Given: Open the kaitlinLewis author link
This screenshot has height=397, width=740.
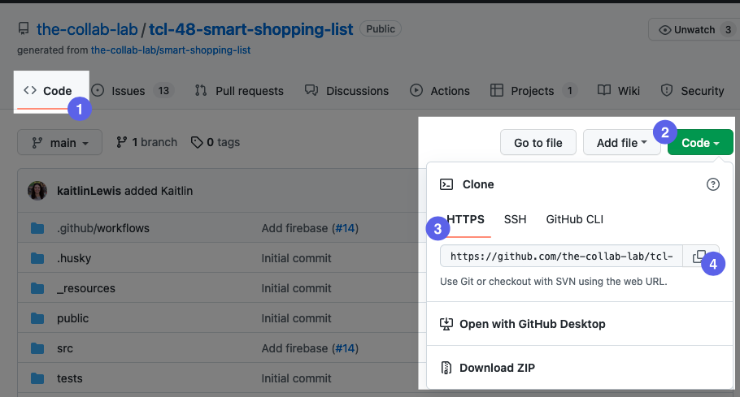Looking at the screenshot, I should pos(89,191).
